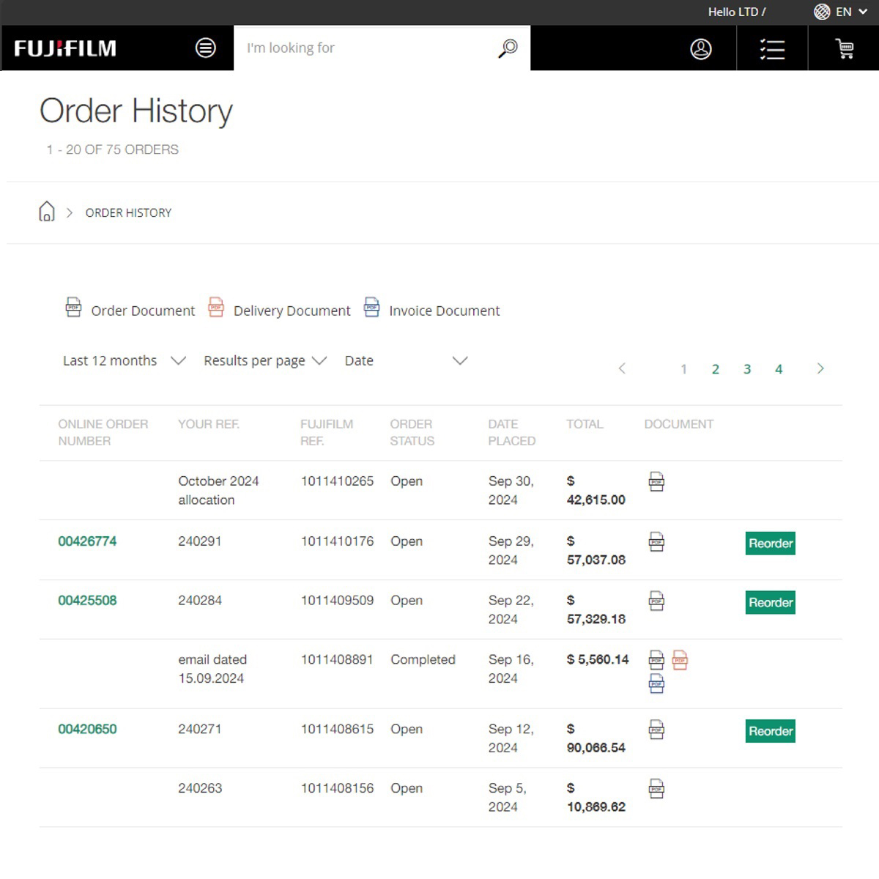
Task: Click the FUJIFILM logo
Action: click(x=64, y=48)
